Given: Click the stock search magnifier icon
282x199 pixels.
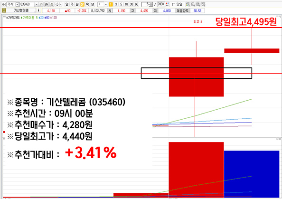Looking at the screenshot, I should tap(41, 4).
